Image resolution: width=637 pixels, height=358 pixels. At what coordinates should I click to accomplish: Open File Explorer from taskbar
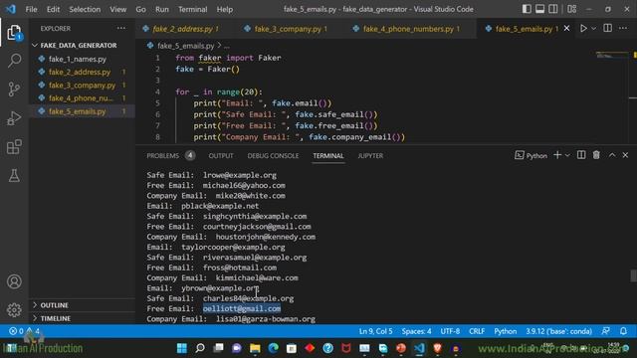(255, 348)
